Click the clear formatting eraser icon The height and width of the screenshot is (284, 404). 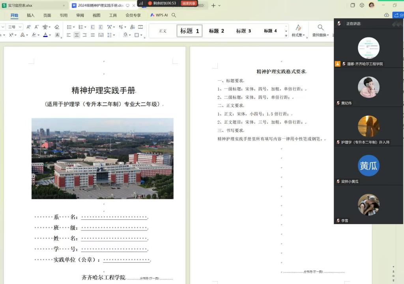57,27
